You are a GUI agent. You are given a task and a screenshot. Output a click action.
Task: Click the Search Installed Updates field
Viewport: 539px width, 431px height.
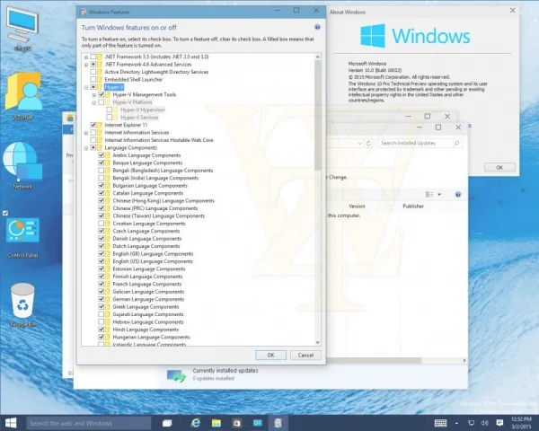coord(420,143)
